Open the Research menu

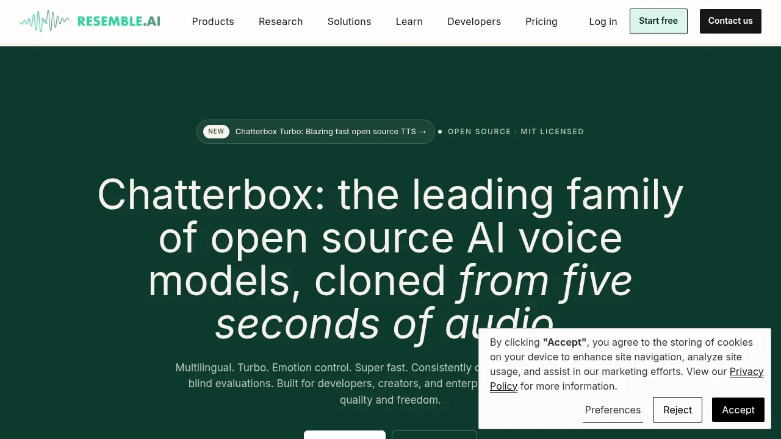281,21
